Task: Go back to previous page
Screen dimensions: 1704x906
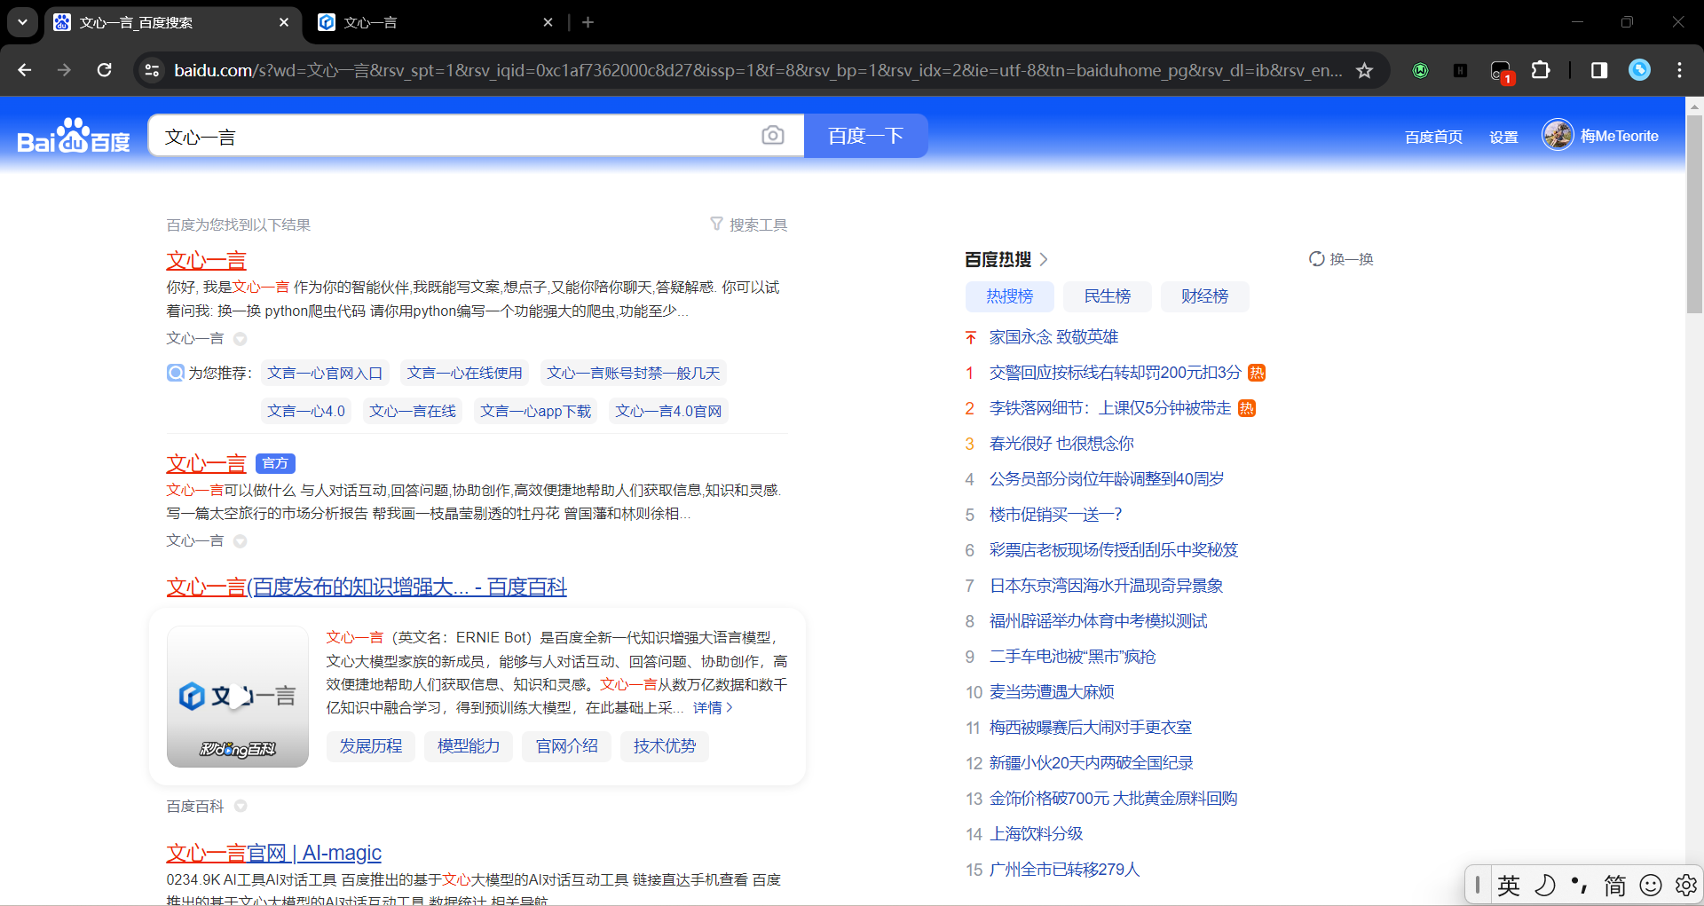Action: click(x=25, y=70)
